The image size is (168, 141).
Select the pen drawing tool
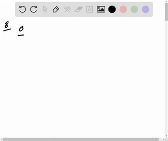click(56, 9)
